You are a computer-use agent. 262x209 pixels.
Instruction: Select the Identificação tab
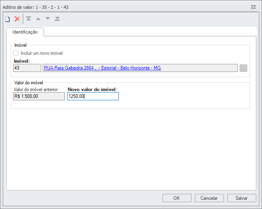25,32
